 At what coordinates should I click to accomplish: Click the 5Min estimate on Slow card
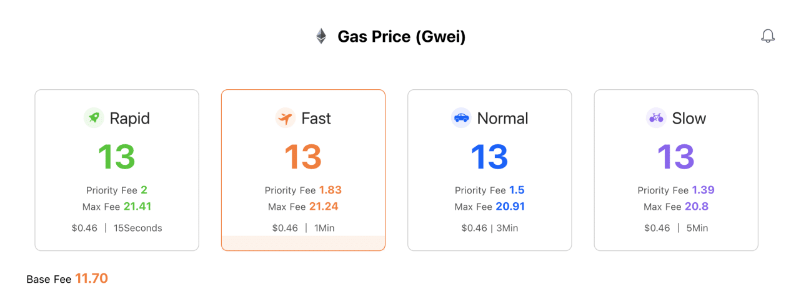coord(697,228)
